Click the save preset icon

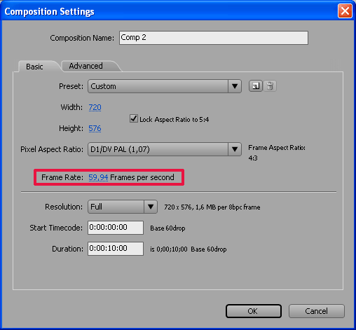256,86
